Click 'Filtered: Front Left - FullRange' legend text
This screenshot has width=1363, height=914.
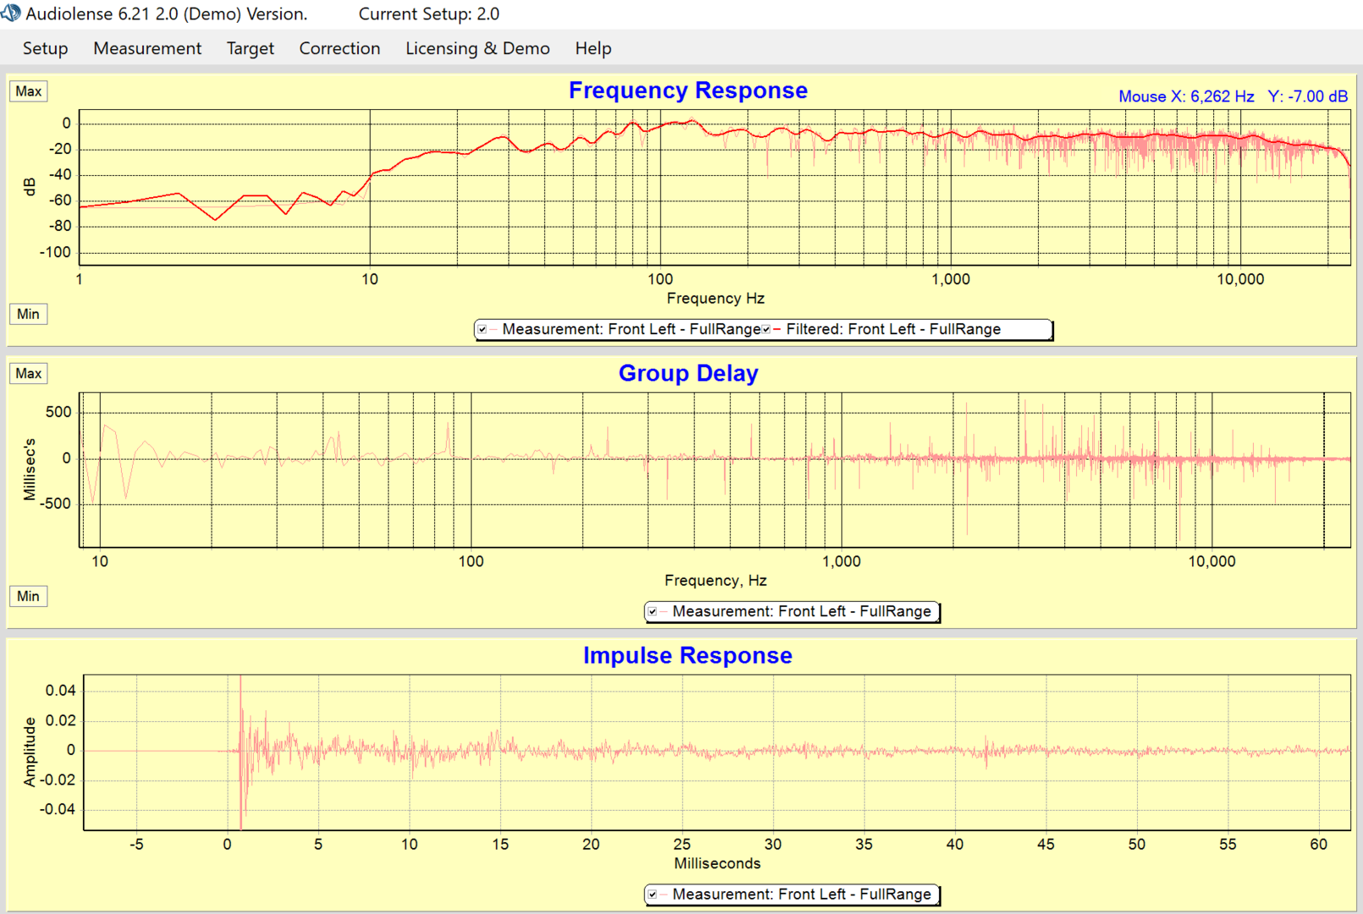(x=893, y=329)
